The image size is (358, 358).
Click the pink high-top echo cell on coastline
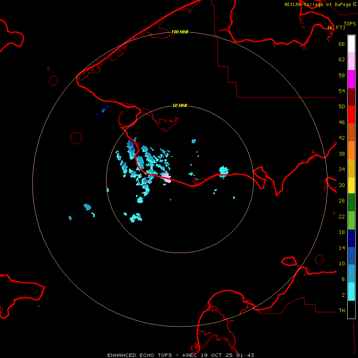(167, 178)
